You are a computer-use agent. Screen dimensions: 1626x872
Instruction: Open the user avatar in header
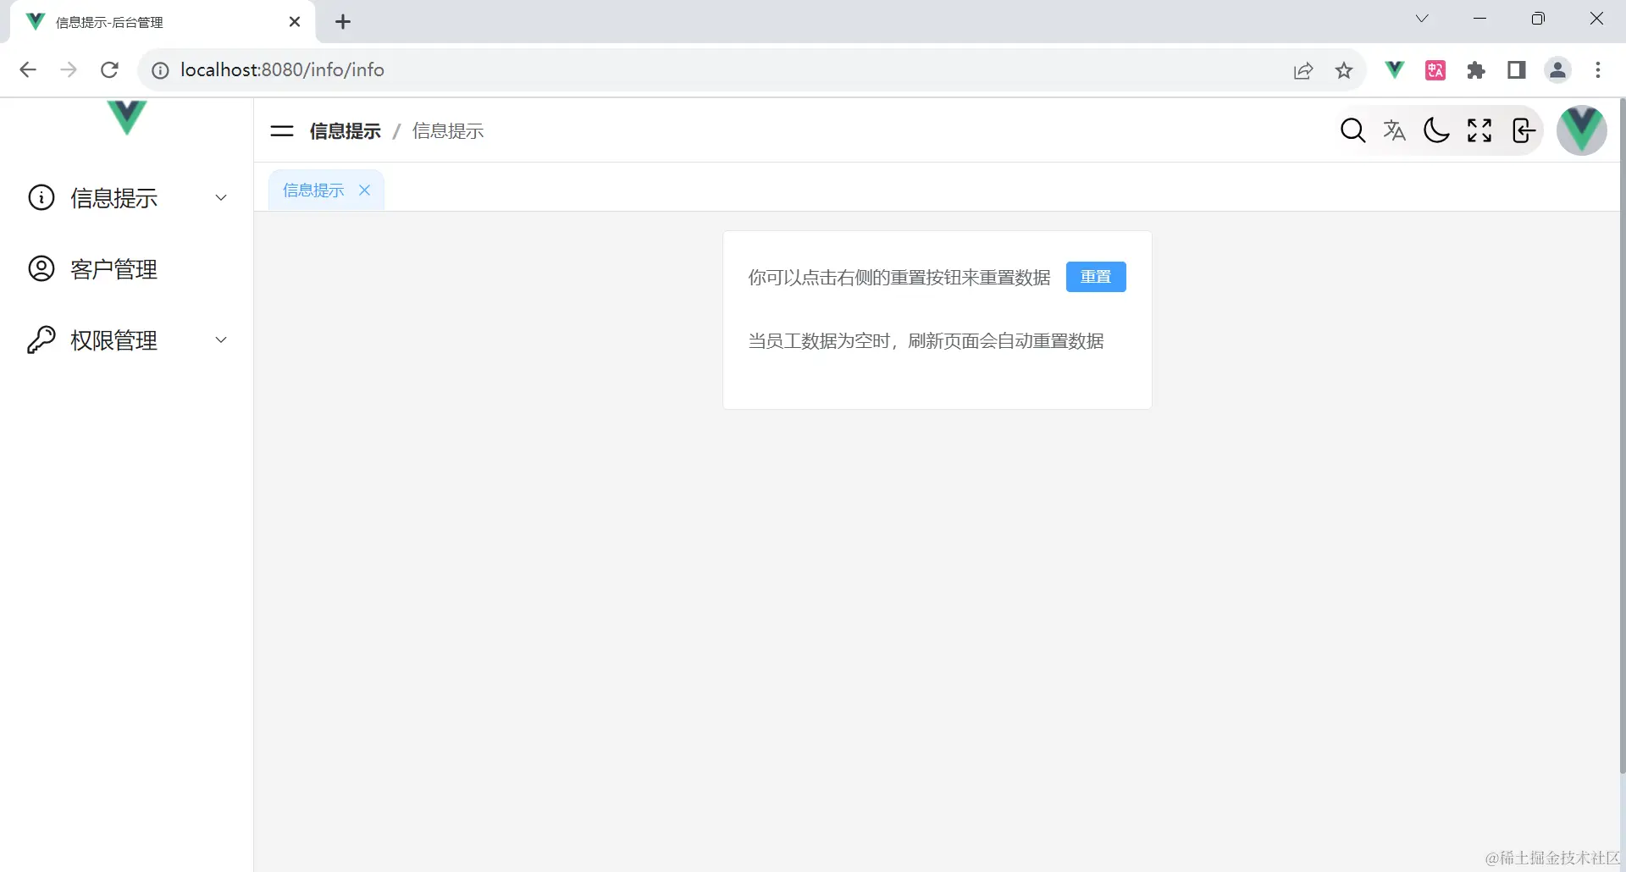pyautogui.click(x=1581, y=130)
